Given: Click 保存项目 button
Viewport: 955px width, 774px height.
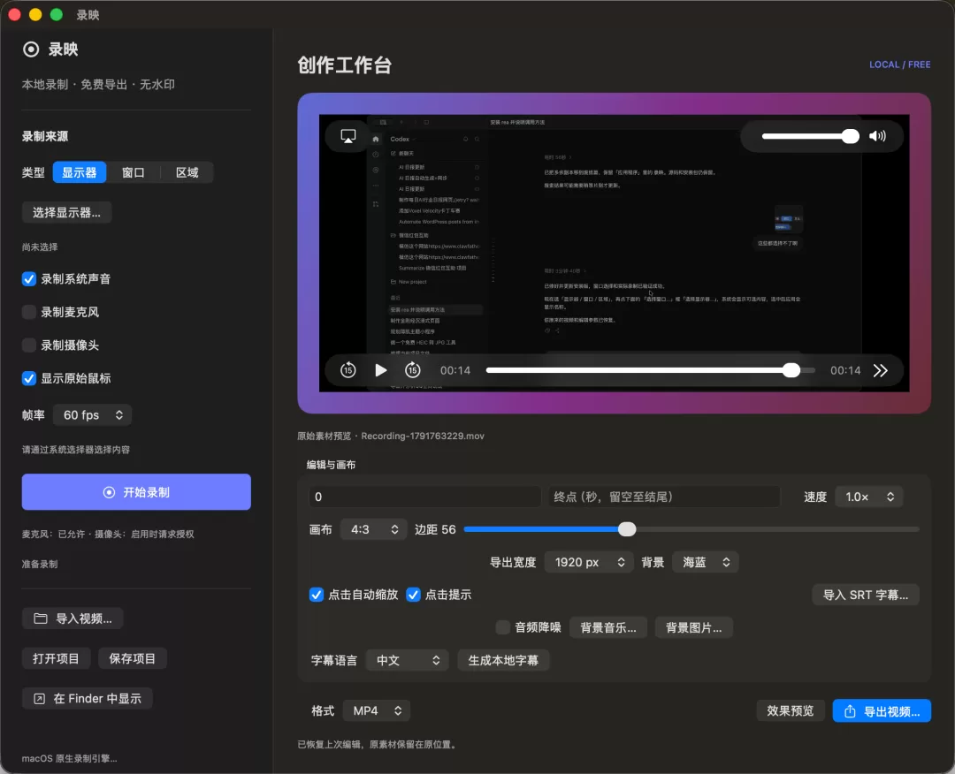Looking at the screenshot, I should (132, 658).
